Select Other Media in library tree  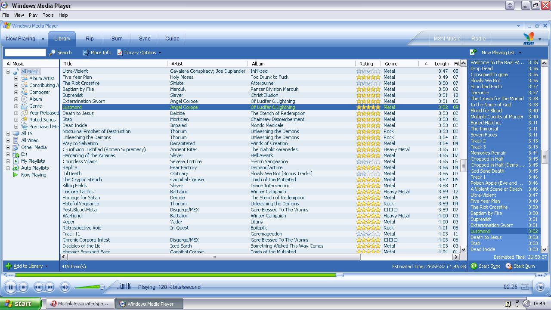[34, 147]
